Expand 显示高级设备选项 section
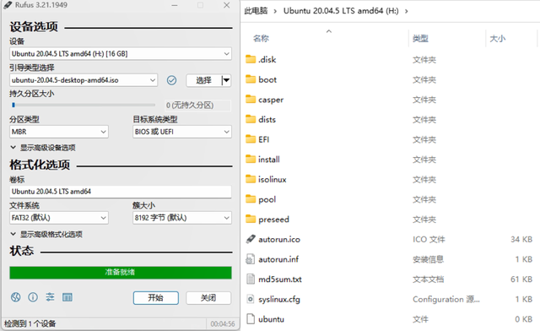The image size is (540, 331). 43,148
